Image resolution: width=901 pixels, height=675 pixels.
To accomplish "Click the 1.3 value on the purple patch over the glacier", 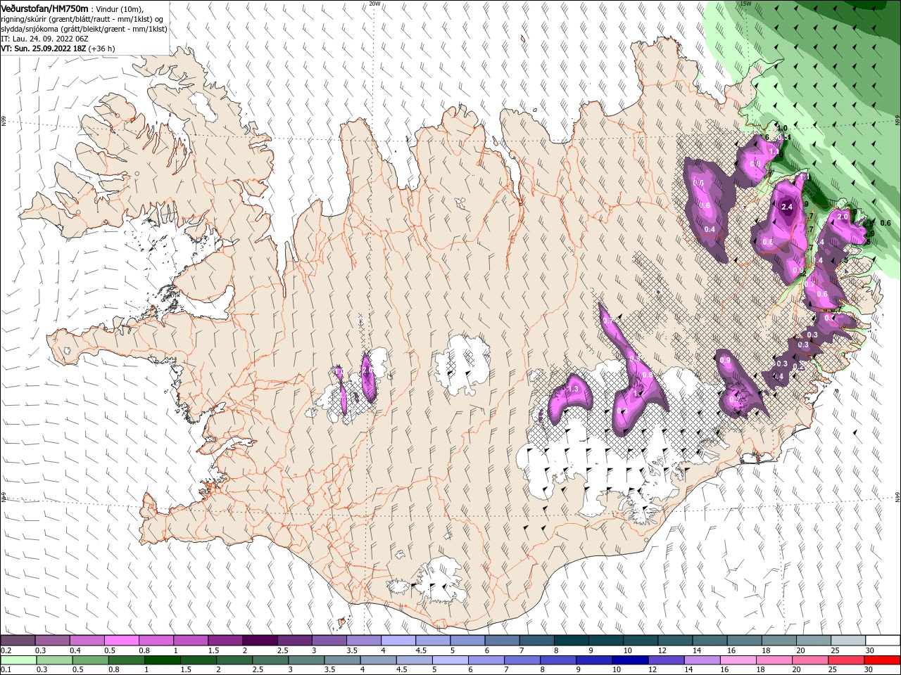I will click(x=573, y=389).
